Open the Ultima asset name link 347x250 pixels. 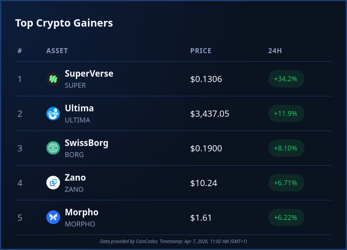coord(79,108)
